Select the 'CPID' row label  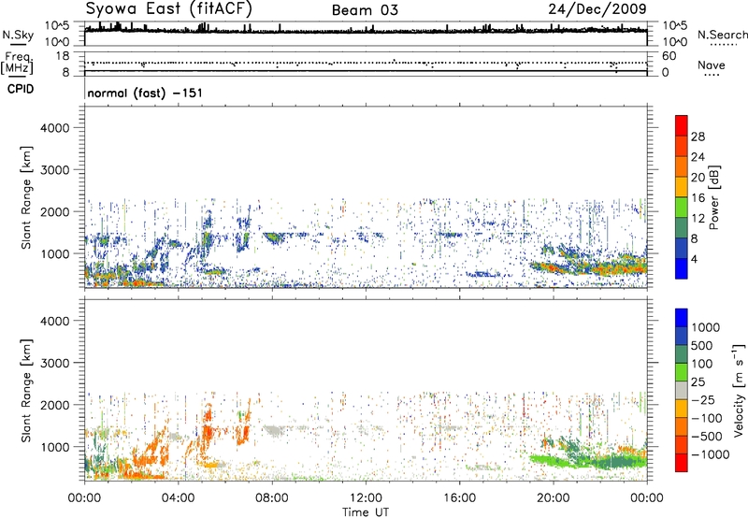pos(21,89)
